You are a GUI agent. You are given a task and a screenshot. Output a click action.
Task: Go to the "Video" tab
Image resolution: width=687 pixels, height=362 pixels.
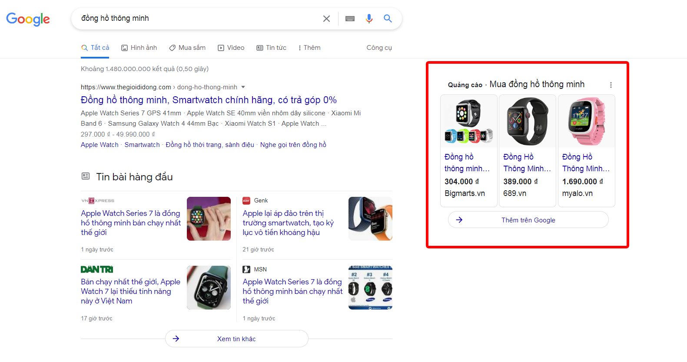tap(231, 48)
